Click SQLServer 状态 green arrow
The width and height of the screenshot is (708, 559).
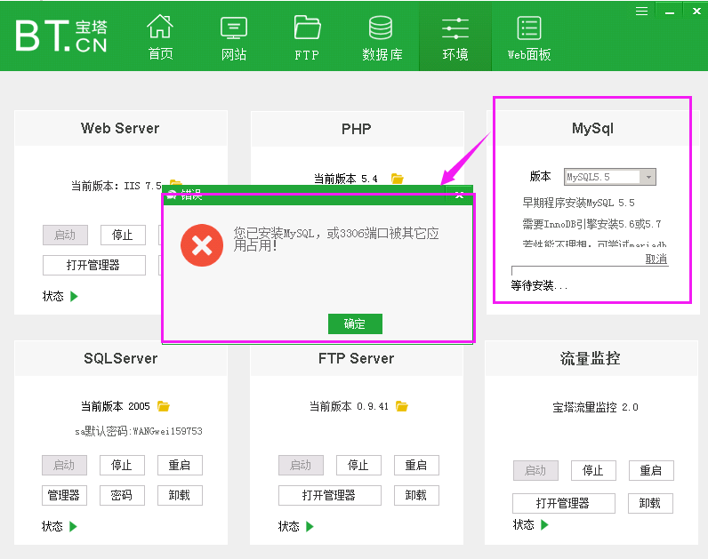point(73,526)
